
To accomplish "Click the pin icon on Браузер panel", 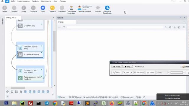I will tap(185, 18).
